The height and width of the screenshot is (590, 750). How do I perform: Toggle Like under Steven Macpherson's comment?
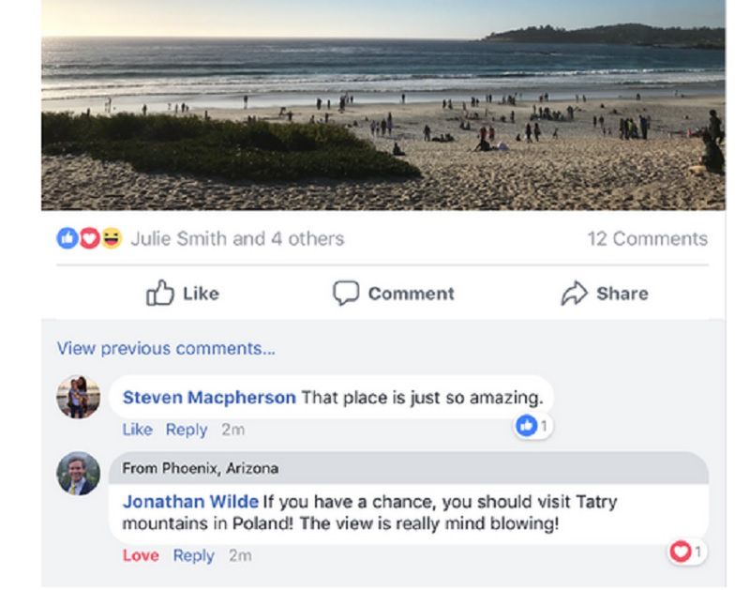click(x=137, y=430)
